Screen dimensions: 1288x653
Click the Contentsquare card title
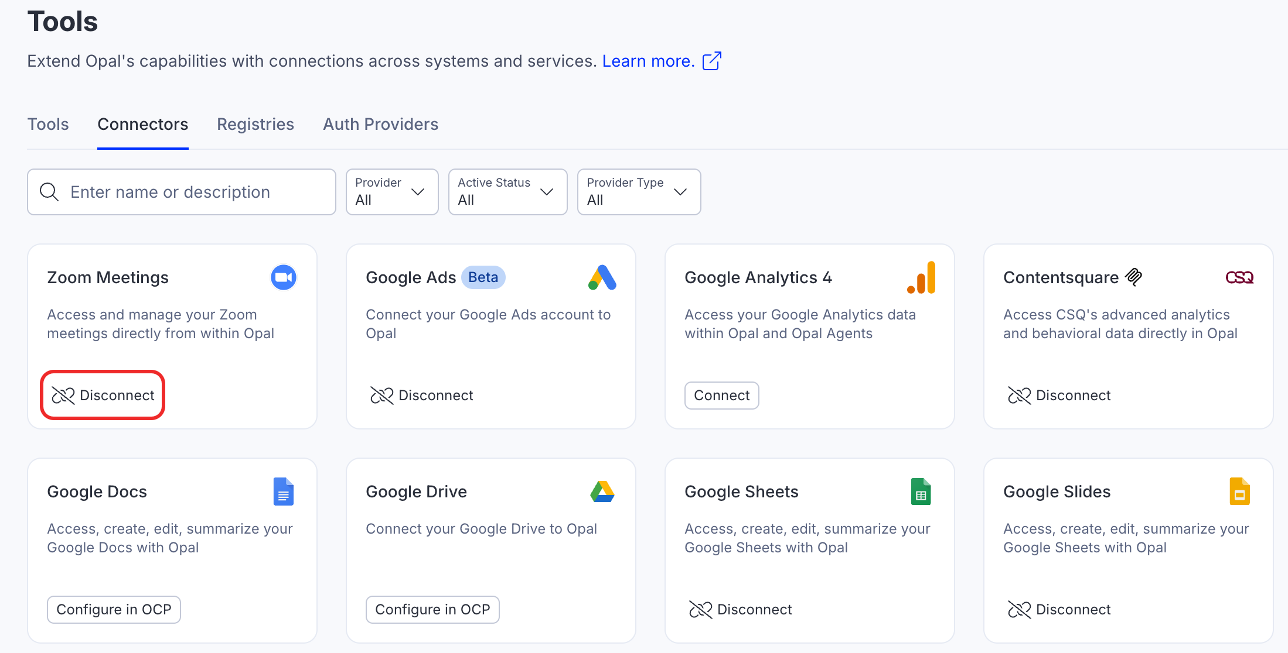point(1061,277)
